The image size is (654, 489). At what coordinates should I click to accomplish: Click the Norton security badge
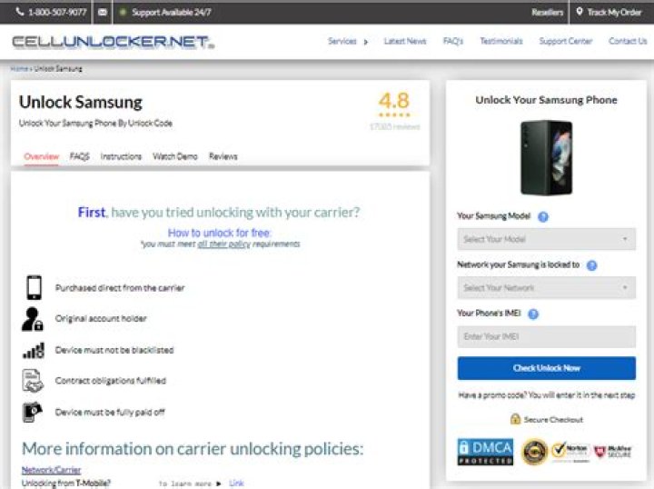coord(570,452)
